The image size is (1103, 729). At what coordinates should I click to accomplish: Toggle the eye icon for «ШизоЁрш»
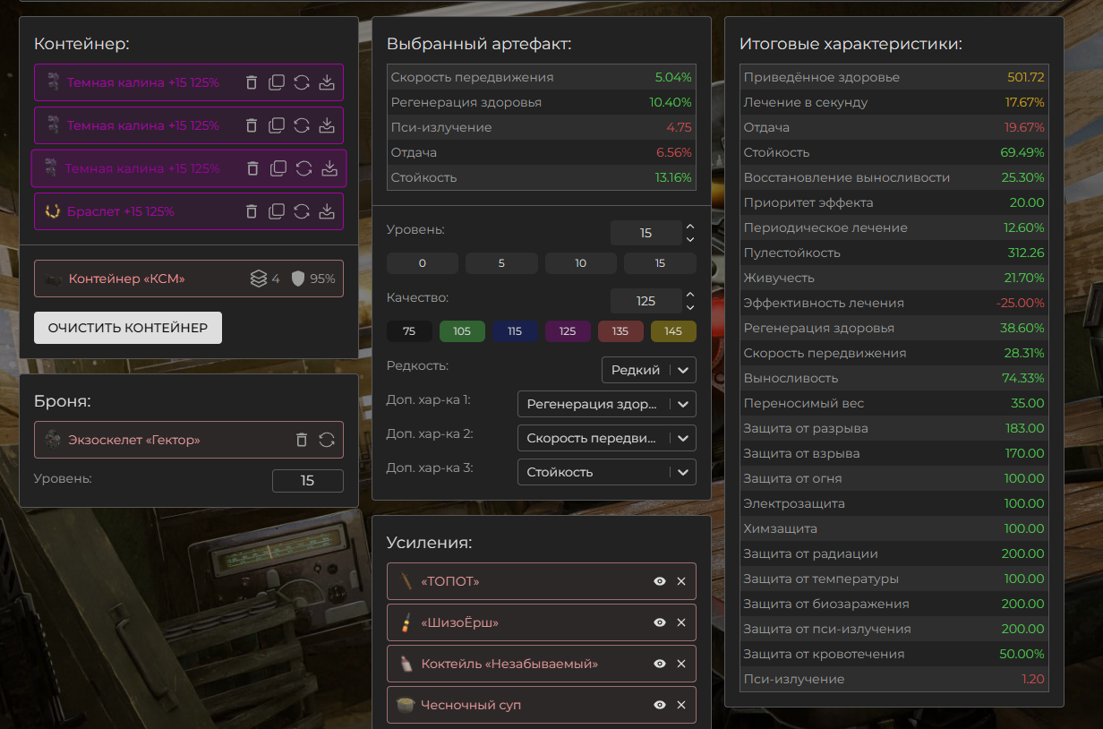(x=660, y=622)
